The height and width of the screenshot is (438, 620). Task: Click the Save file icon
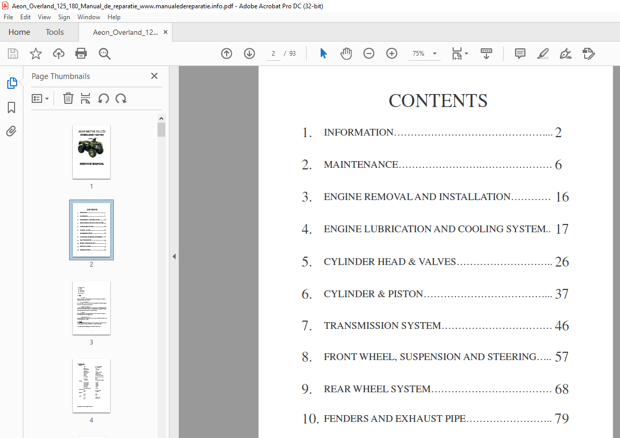point(13,54)
